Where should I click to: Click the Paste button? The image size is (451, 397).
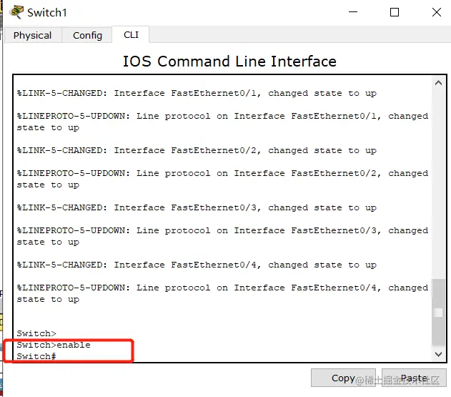[414, 378]
